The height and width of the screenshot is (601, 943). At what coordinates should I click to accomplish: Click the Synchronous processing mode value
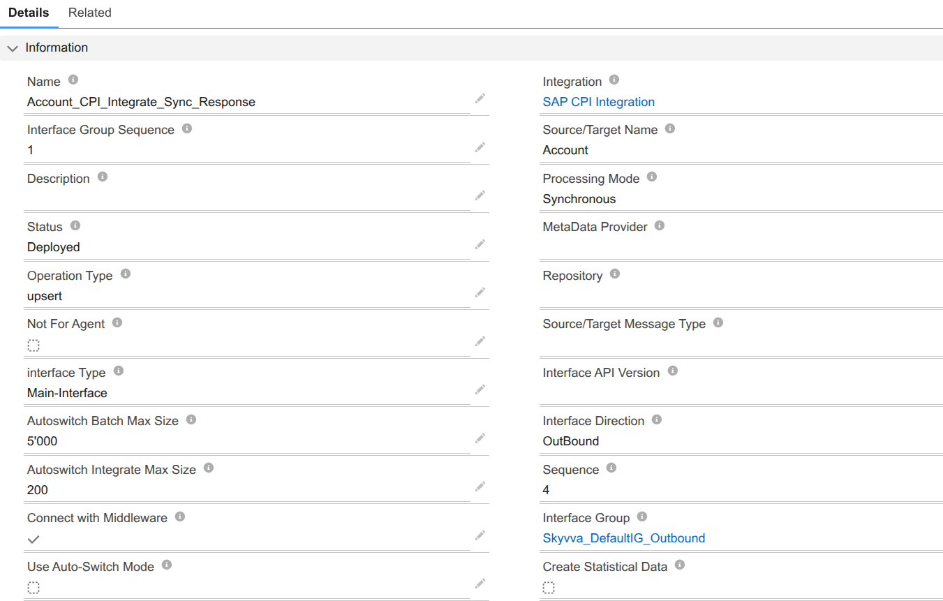click(x=579, y=199)
